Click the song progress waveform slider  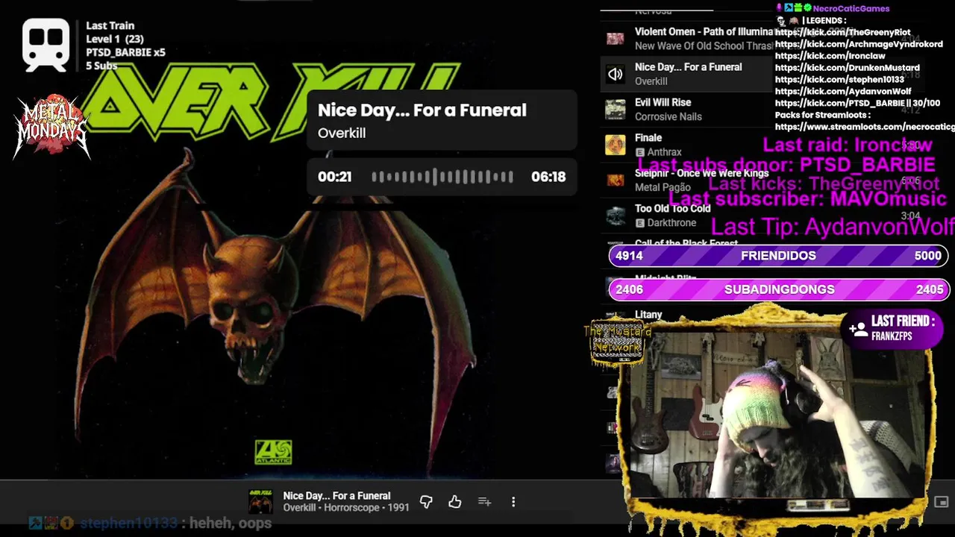click(442, 177)
